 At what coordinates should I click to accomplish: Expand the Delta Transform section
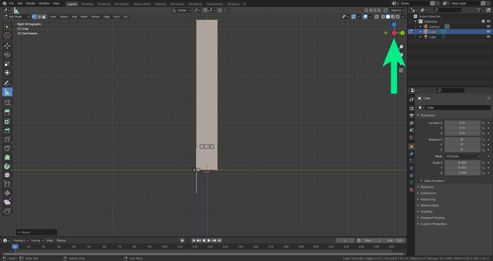point(434,181)
